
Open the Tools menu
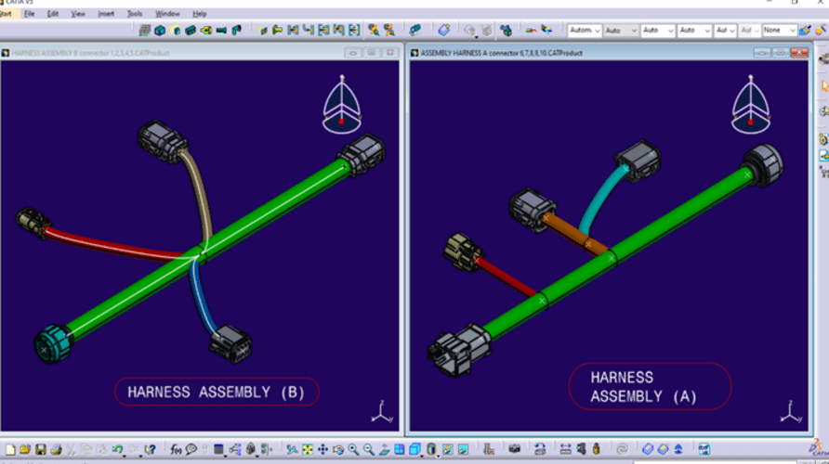[135, 14]
